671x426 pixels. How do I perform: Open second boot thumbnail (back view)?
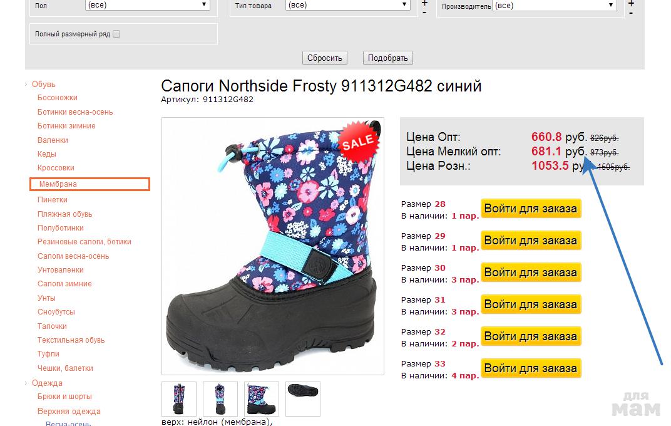pyautogui.click(x=220, y=399)
